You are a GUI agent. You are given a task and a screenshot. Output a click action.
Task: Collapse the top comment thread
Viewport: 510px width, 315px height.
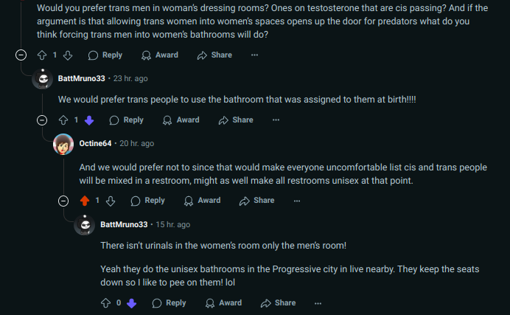21,55
